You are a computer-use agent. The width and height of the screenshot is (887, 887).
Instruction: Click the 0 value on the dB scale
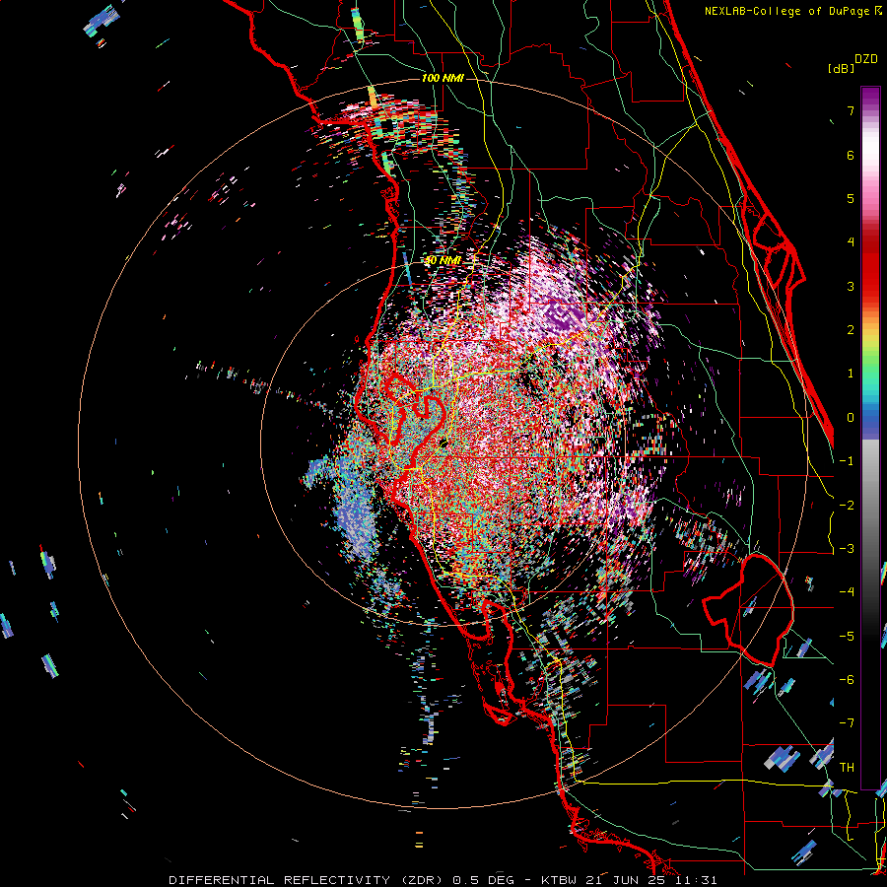(851, 418)
